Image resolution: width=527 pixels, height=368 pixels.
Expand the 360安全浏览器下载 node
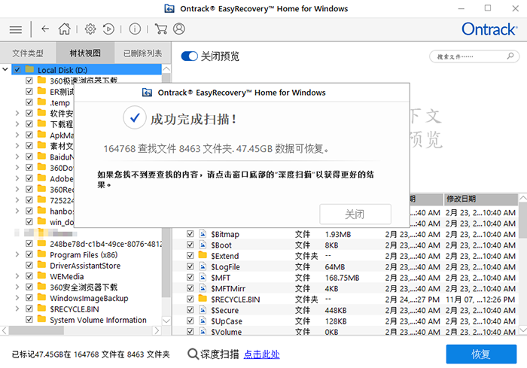coord(17,287)
